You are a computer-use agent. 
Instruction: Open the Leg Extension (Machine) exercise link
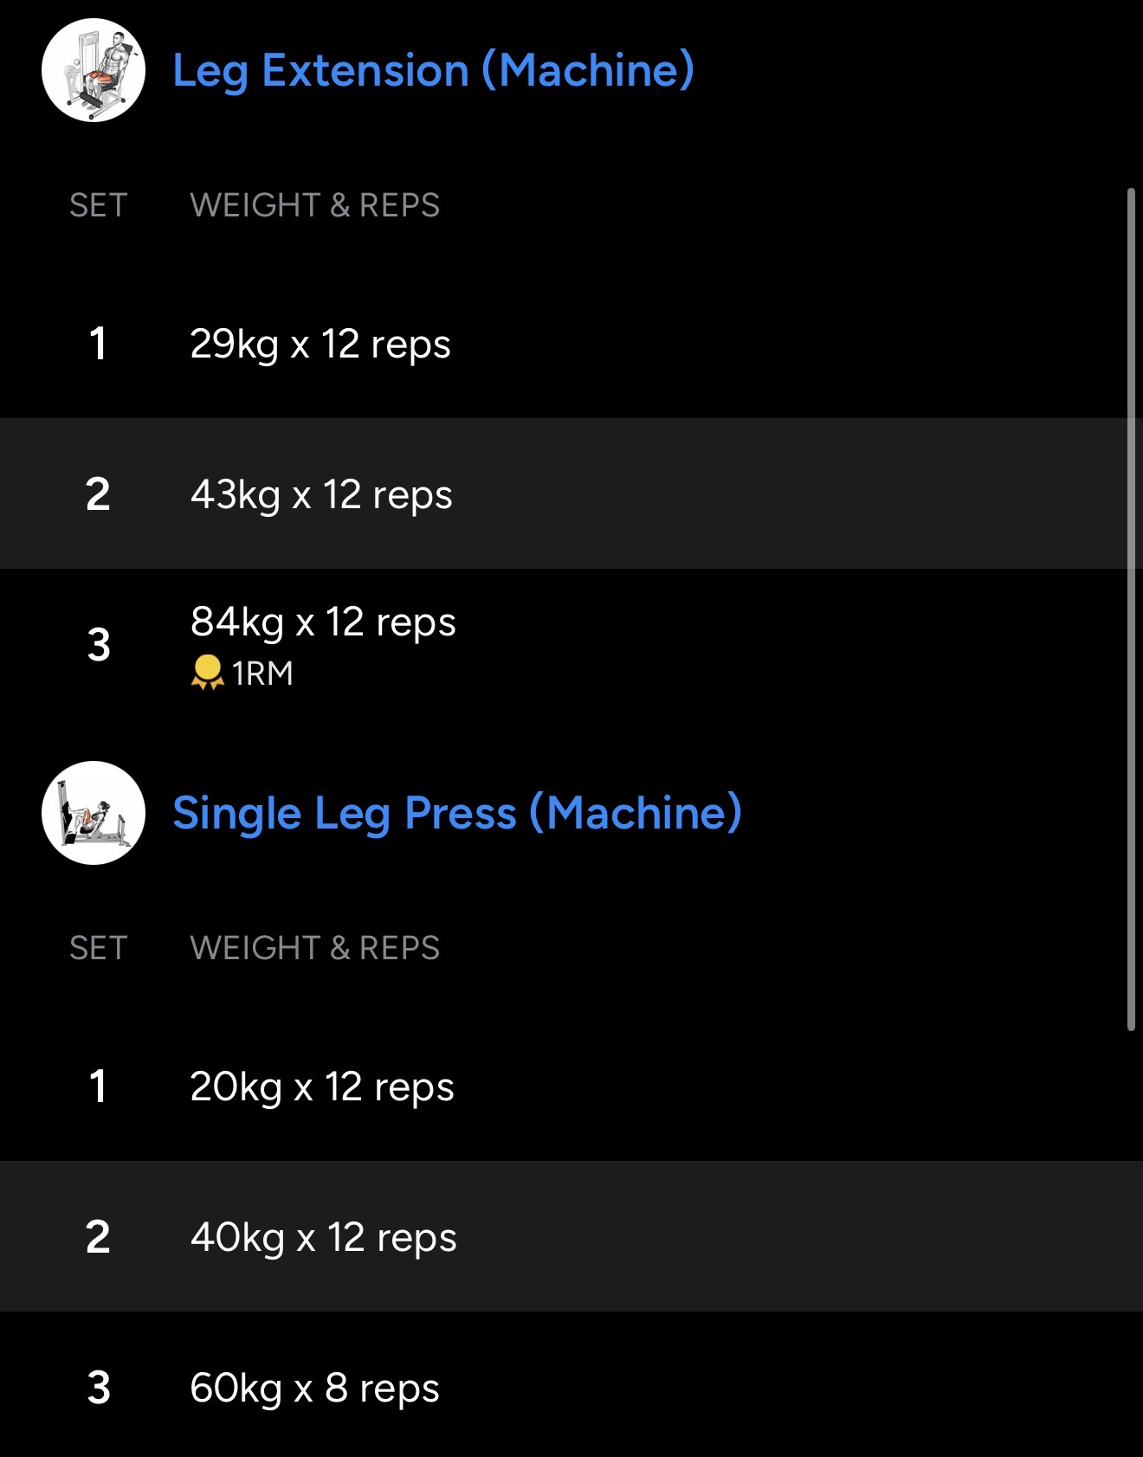click(433, 70)
